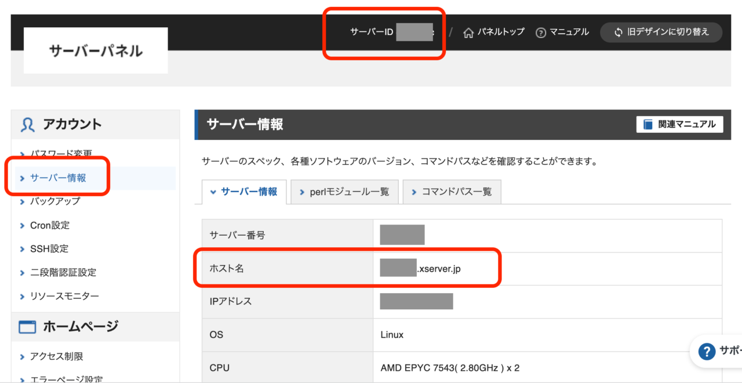
Task: Click the question mark マニュアル icon
Action: (x=541, y=32)
